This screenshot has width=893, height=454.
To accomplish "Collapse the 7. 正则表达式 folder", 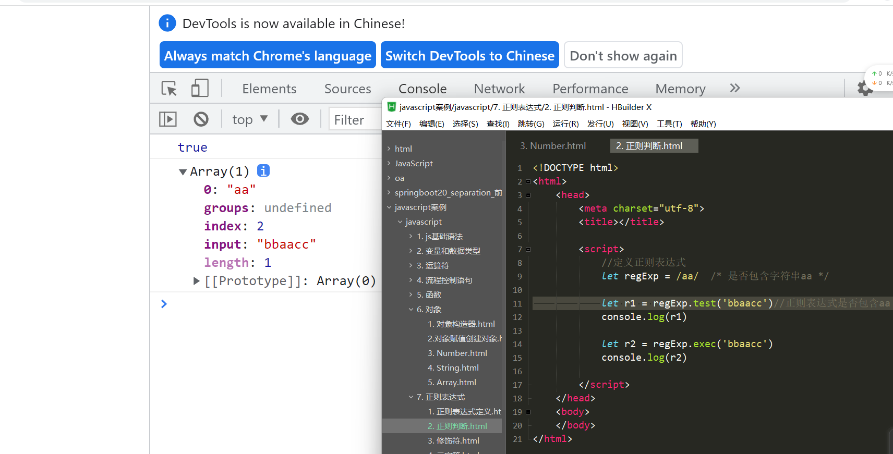I will coord(411,397).
